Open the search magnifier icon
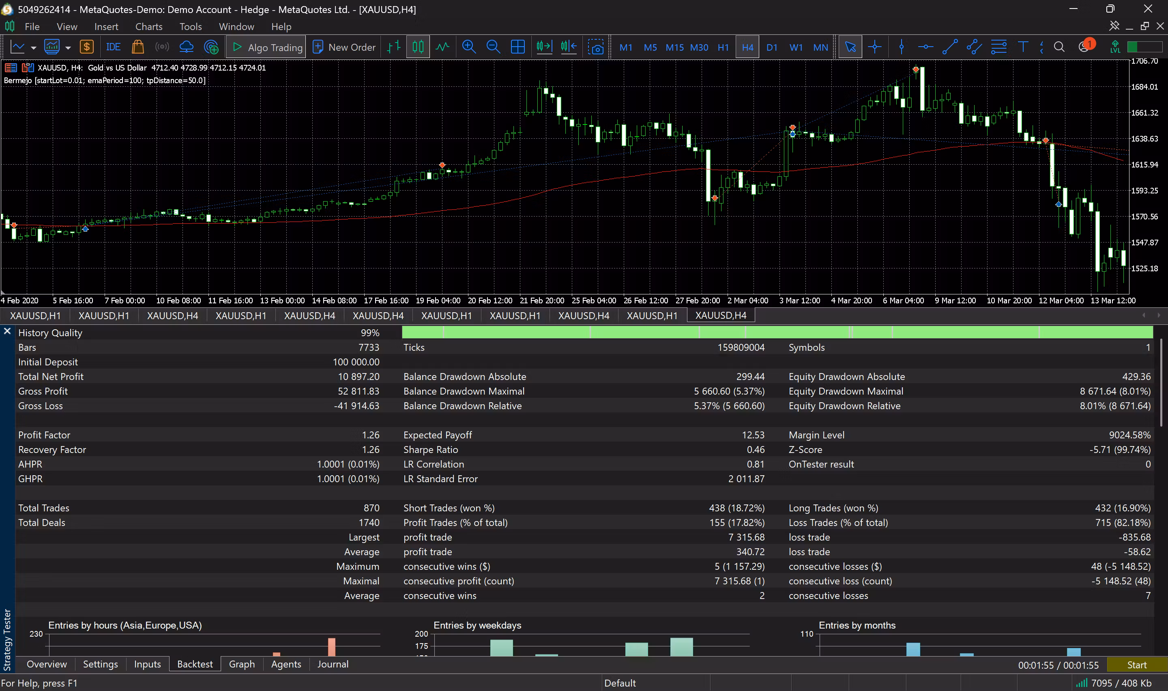The height and width of the screenshot is (691, 1168). [1059, 47]
